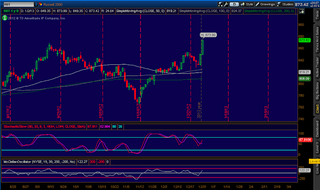Click the RUT 1 y D chart label
Viewport: 320px width, 190px height.
[x=11, y=11]
